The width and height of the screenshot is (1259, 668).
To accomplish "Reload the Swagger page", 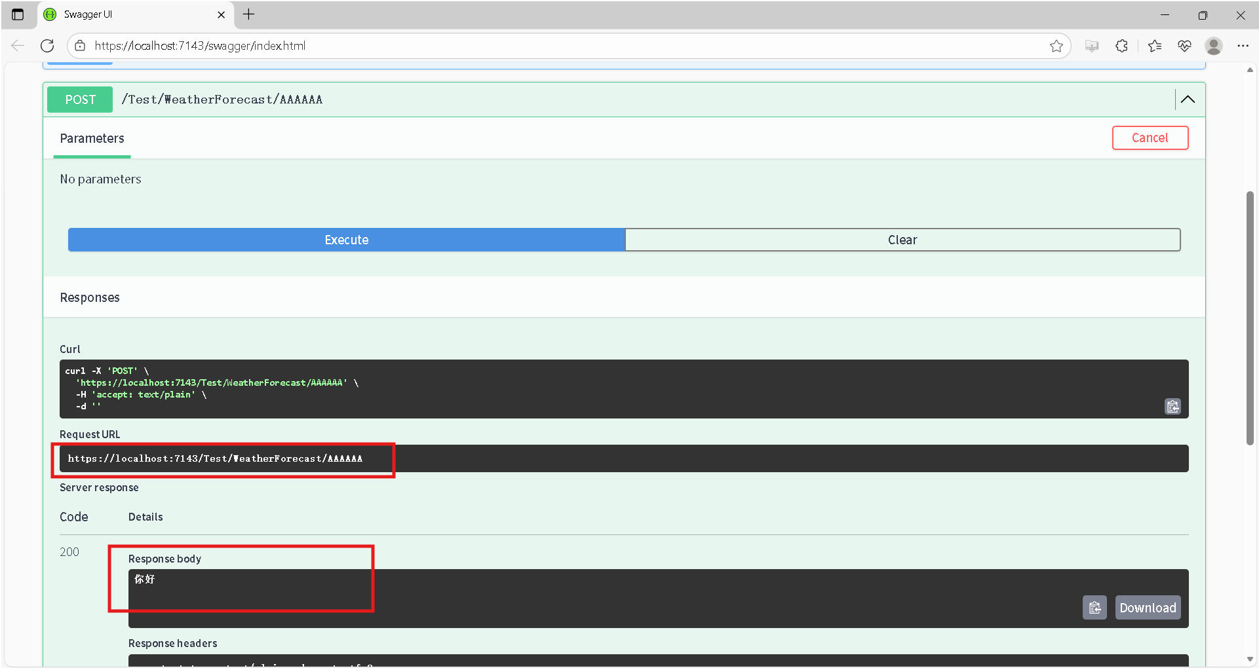I will (x=47, y=46).
